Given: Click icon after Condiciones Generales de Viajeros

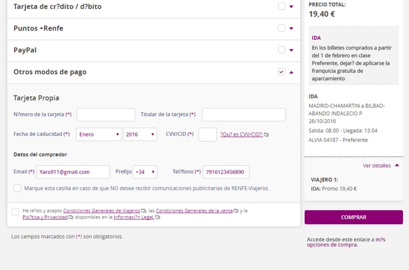Looking at the screenshot, I should pos(144,211).
